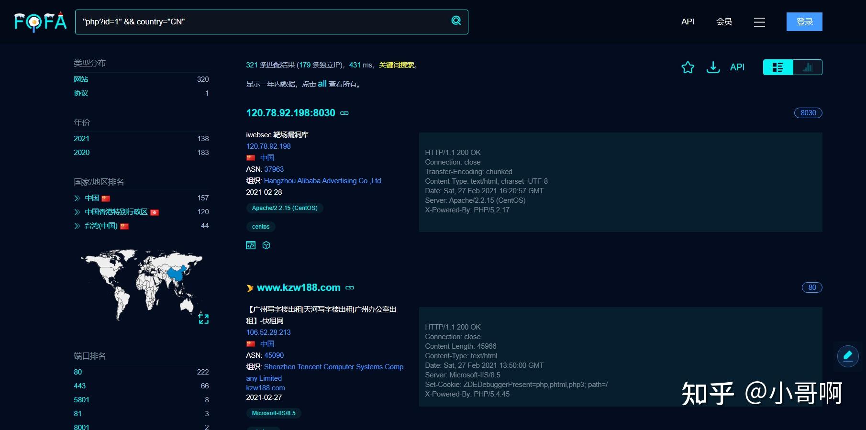The image size is (866, 430).
Task: Open the hamburger menu icon
Action: [759, 22]
